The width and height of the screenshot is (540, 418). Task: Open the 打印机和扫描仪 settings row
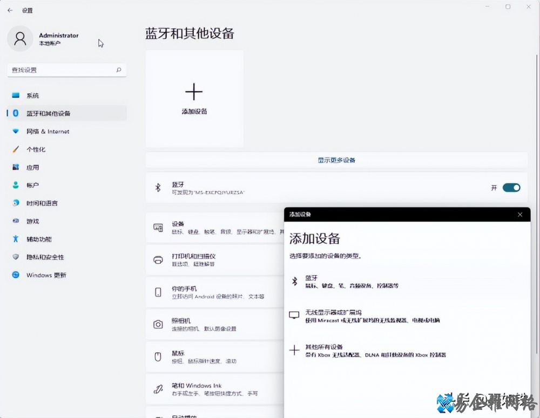tap(213, 260)
